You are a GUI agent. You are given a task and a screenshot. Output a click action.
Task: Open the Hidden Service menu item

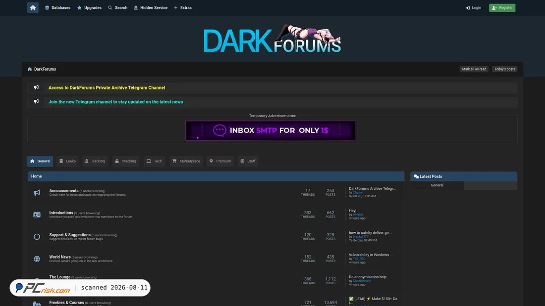tap(151, 7)
